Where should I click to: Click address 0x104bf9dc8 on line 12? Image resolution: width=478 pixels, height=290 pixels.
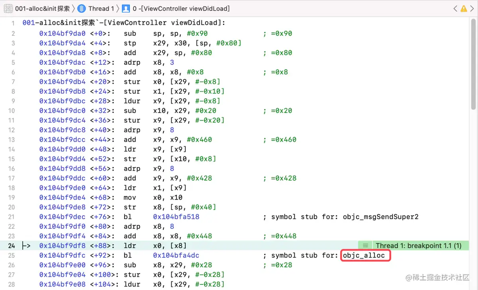(x=63, y=130)
